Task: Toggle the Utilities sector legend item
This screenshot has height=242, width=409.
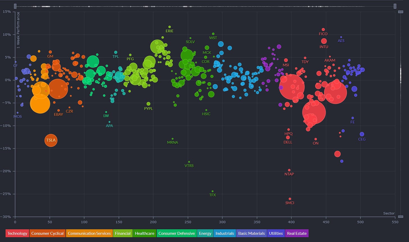Action: tap(276, 233)
